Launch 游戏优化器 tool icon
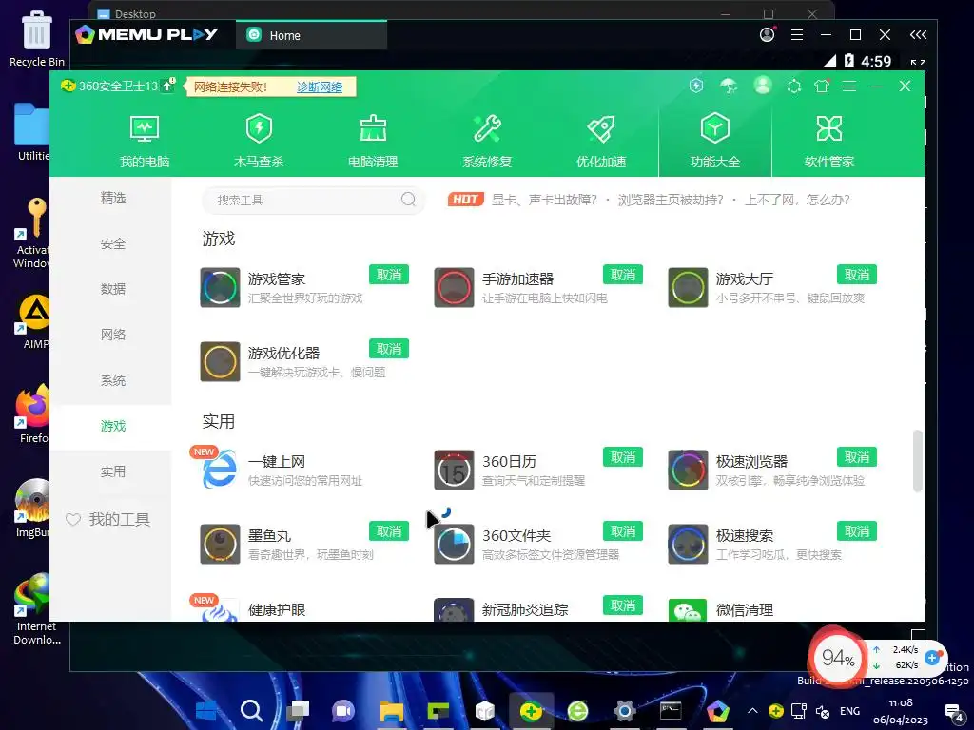This screenshot has width=974, height=730. [220, 361]
